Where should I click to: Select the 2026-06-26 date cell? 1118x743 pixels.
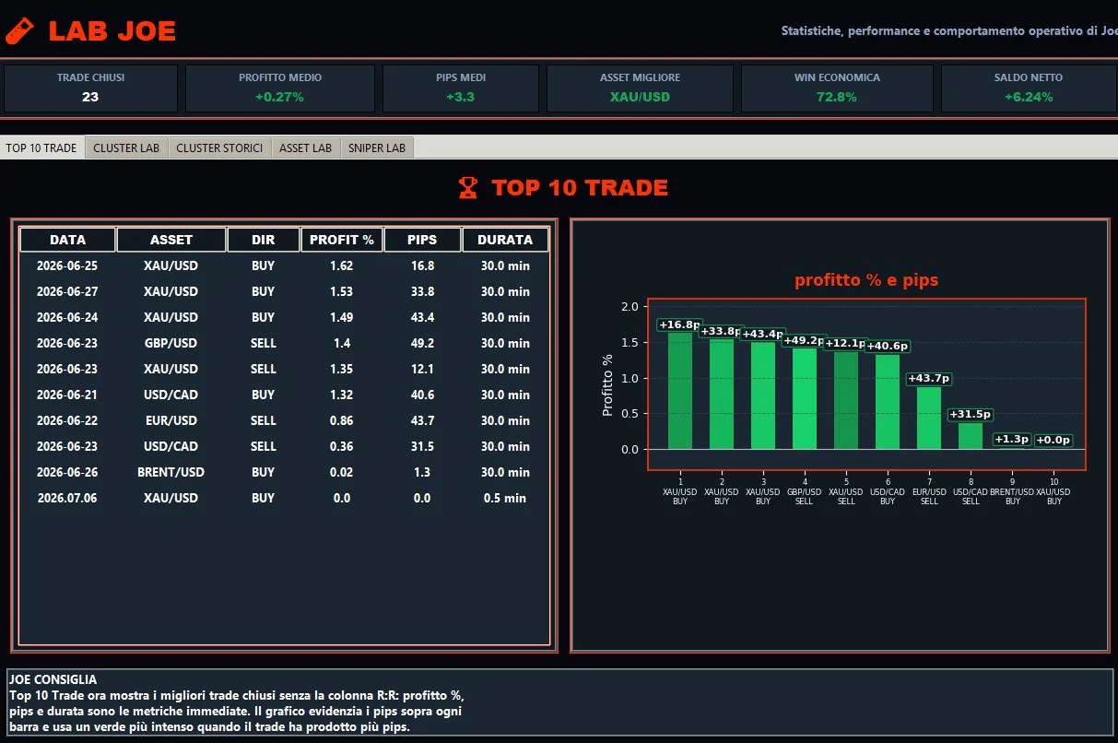coord(67,472)
